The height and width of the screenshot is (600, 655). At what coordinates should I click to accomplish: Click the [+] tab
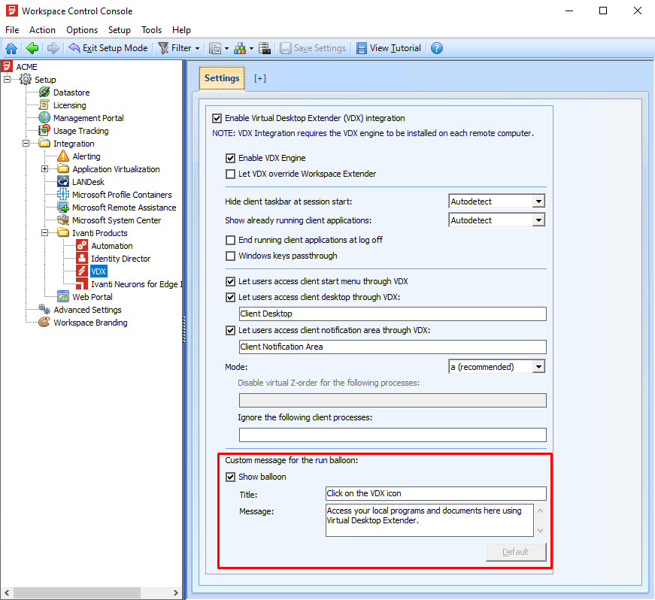260,78
